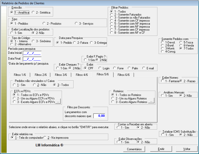Open the ECFs e PDVs browse button

[58, 102]
